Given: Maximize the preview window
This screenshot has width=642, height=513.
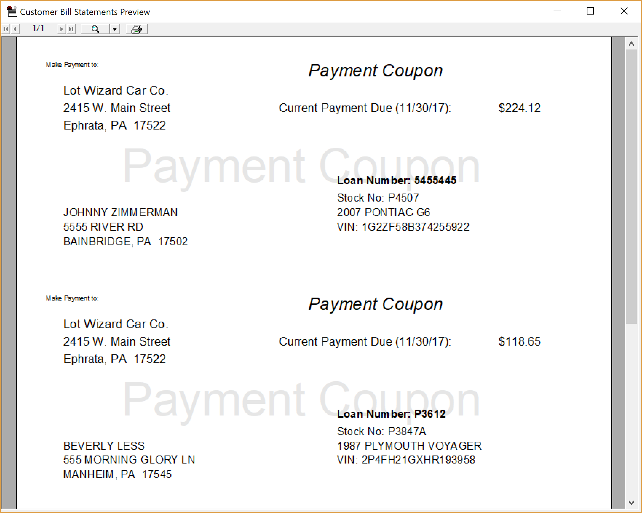Looking at the screenshot, I should click(x=590, y=11).
